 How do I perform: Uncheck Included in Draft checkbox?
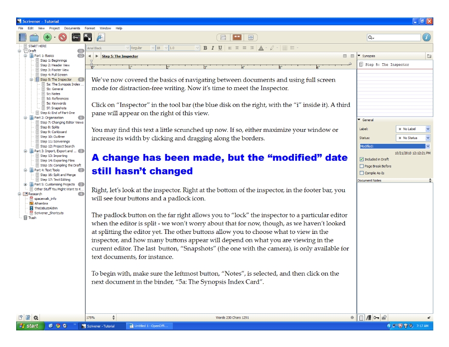tap(361, 159)
